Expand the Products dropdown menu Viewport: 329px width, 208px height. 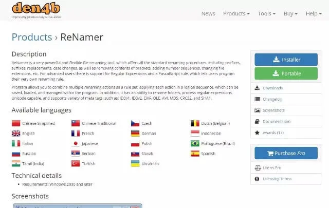236,14
